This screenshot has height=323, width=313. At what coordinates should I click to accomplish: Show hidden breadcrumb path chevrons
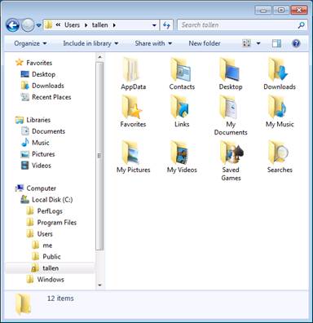[x=58, y=25]
